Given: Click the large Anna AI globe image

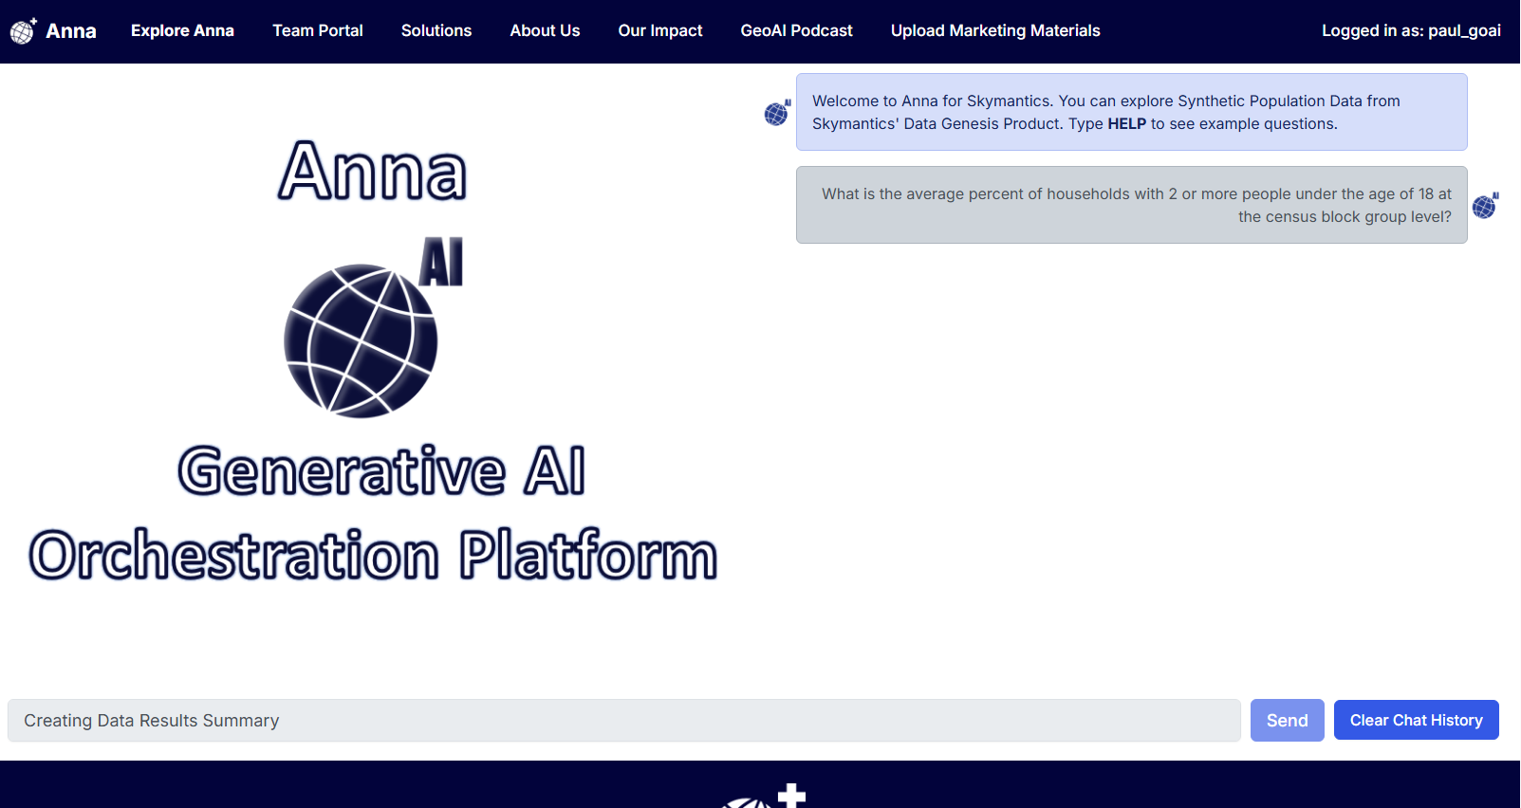Looking at the screenshot, I should click(x=372, y=327).
